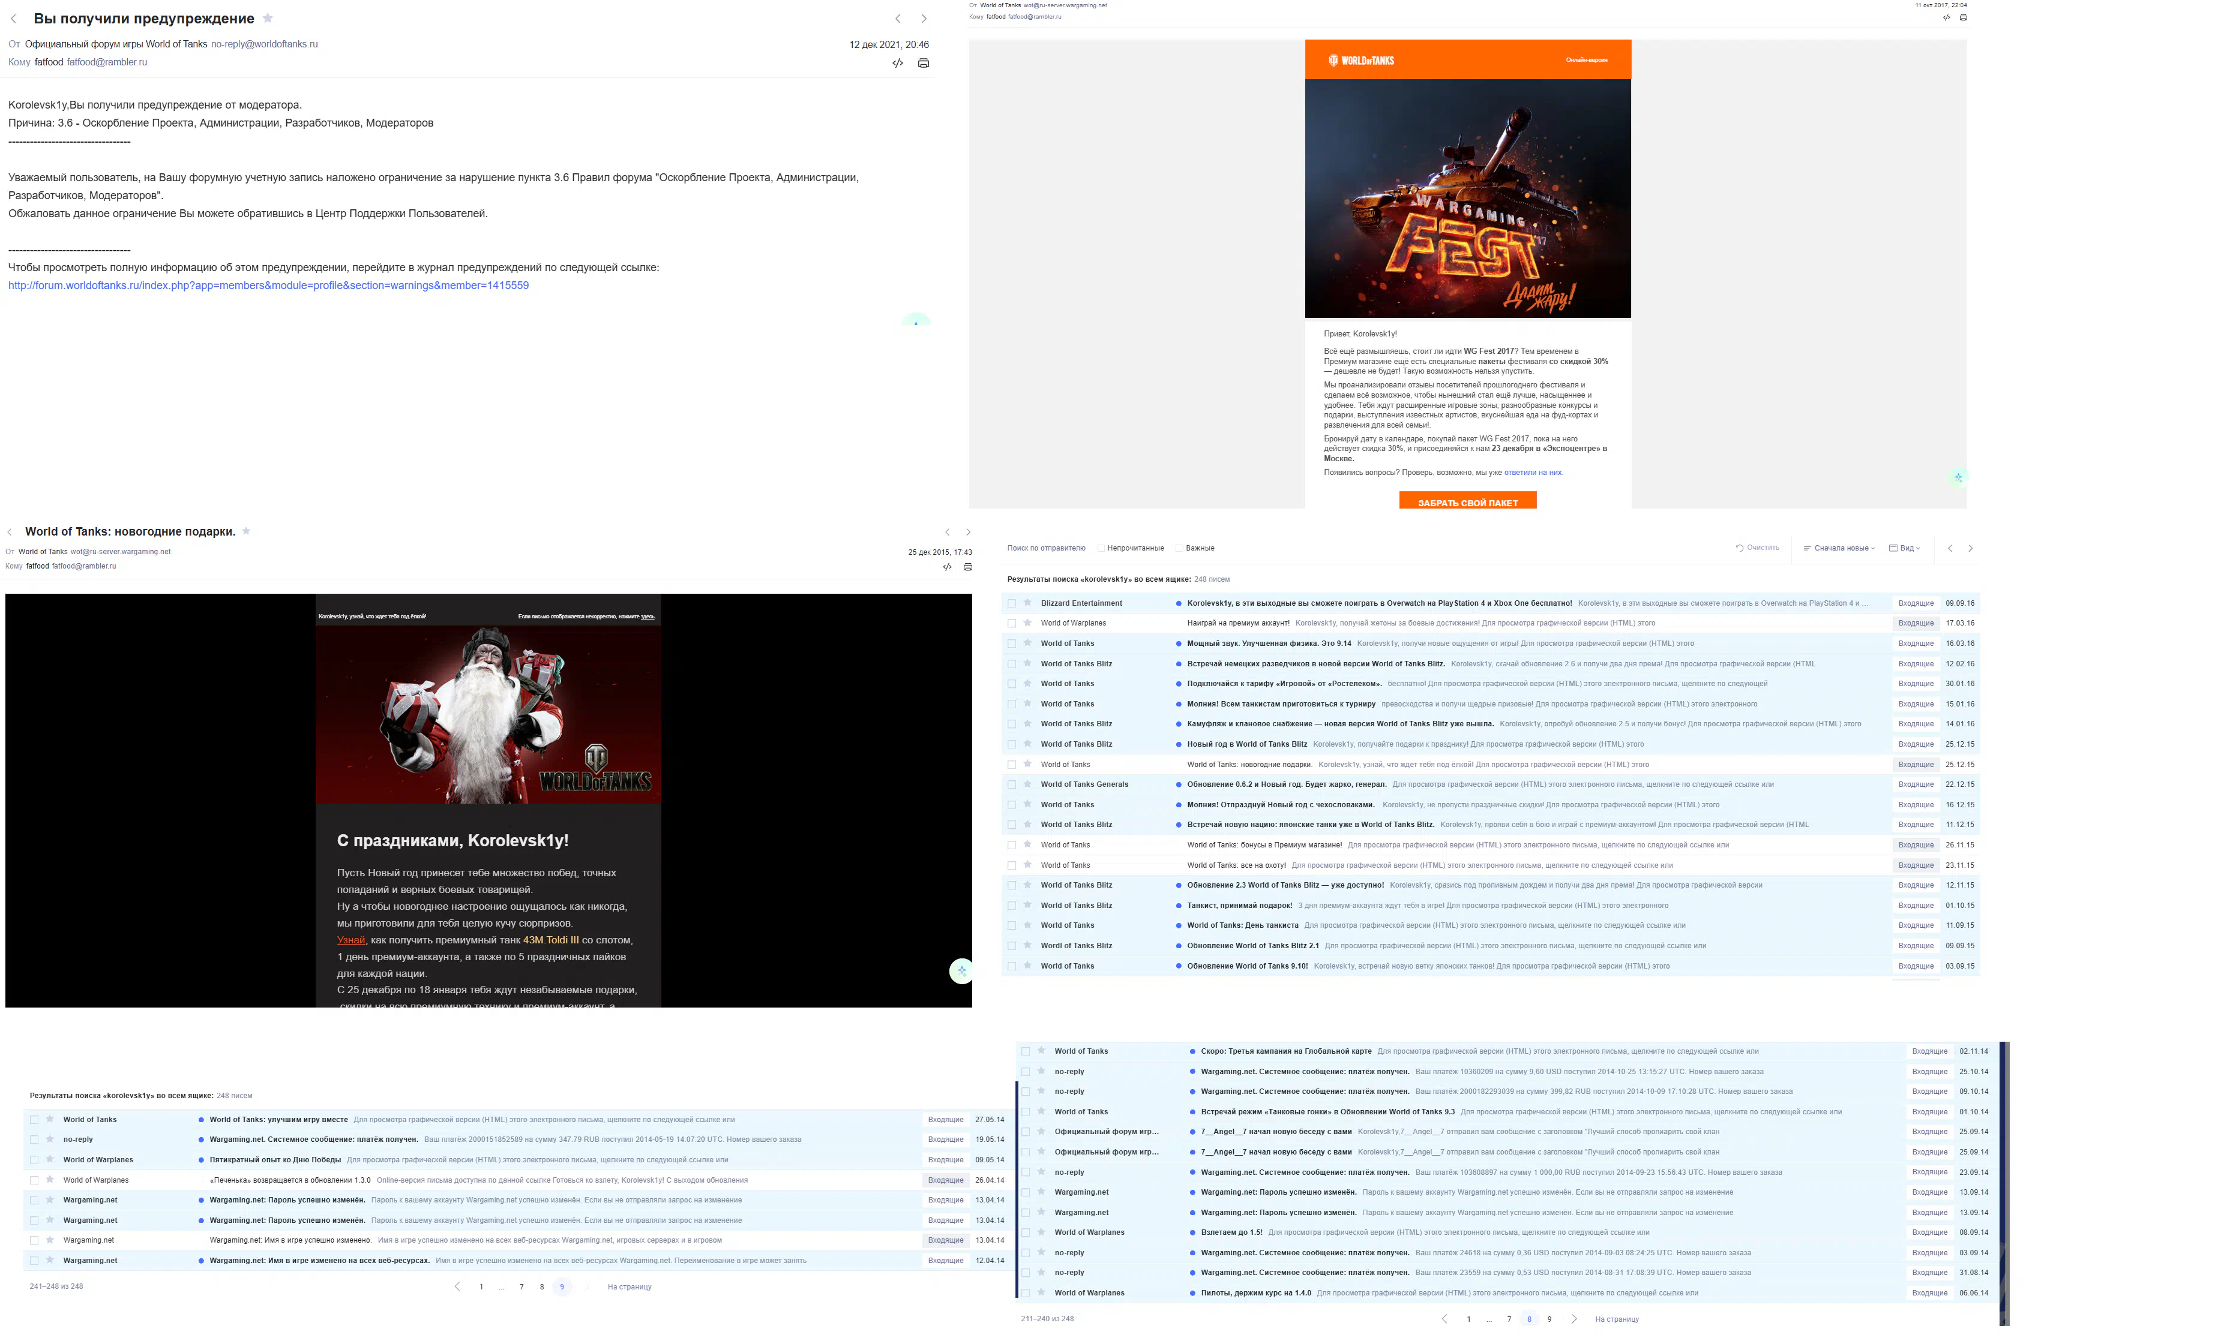Star the World of Tanks Generals message

[1027, 784]
